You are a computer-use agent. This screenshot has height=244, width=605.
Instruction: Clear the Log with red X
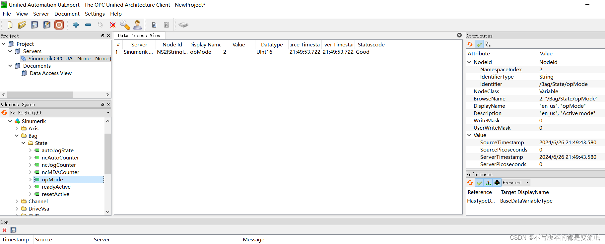4,230
